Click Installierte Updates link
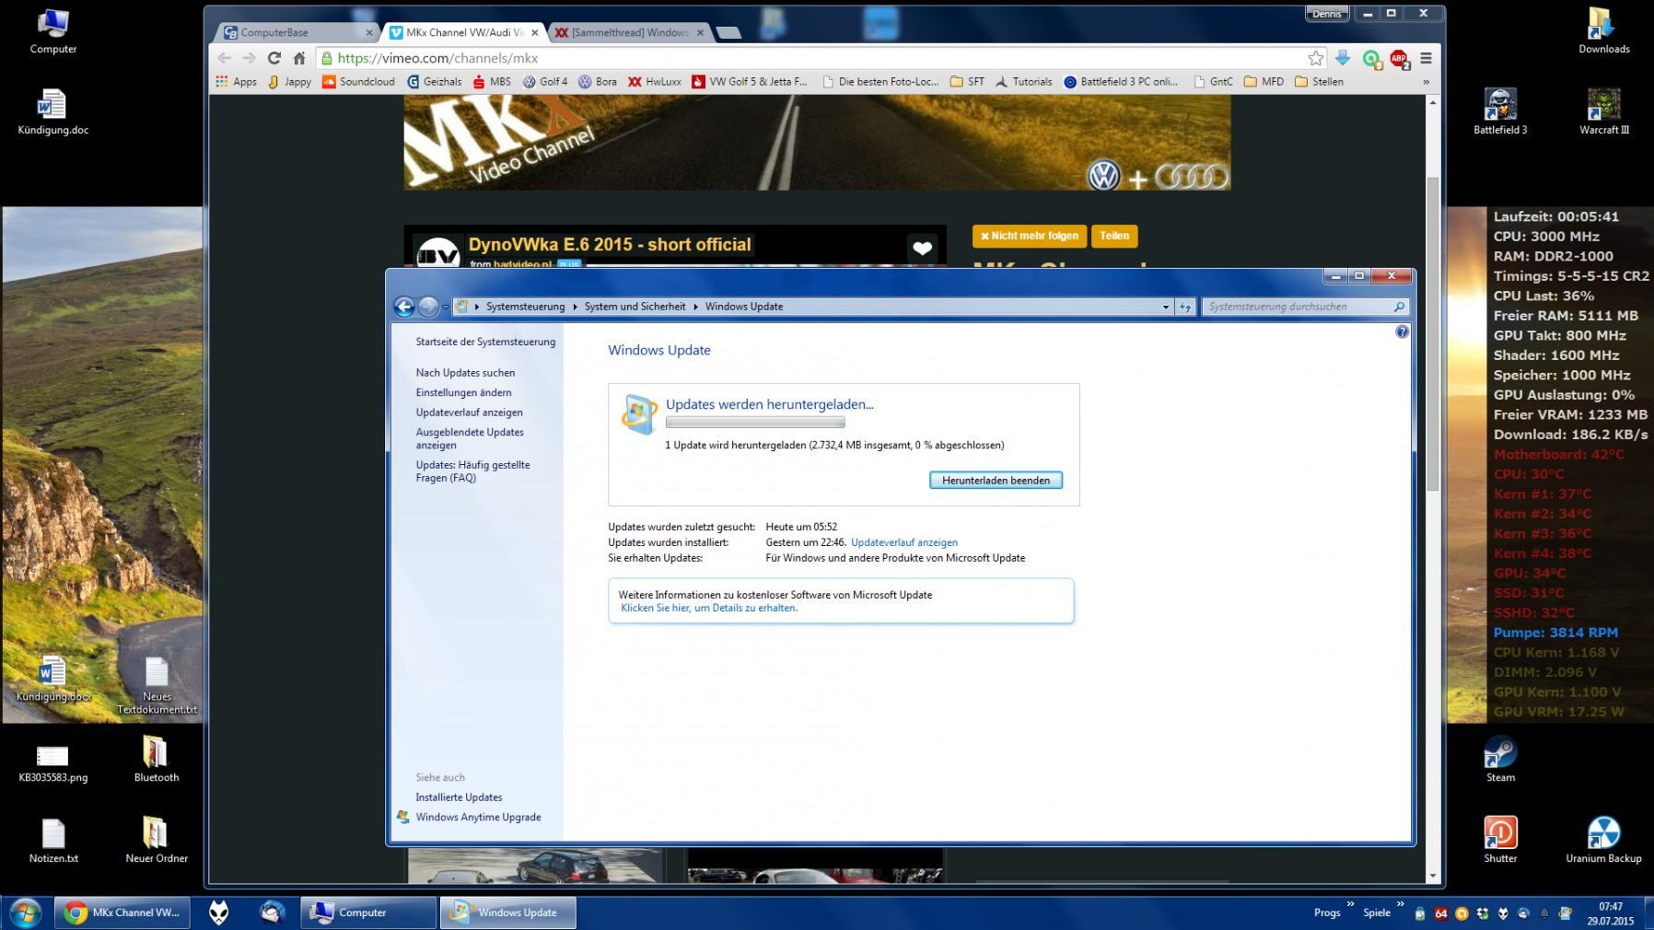1654x930 pixels. pyautogui.click(x=459, y=797)
